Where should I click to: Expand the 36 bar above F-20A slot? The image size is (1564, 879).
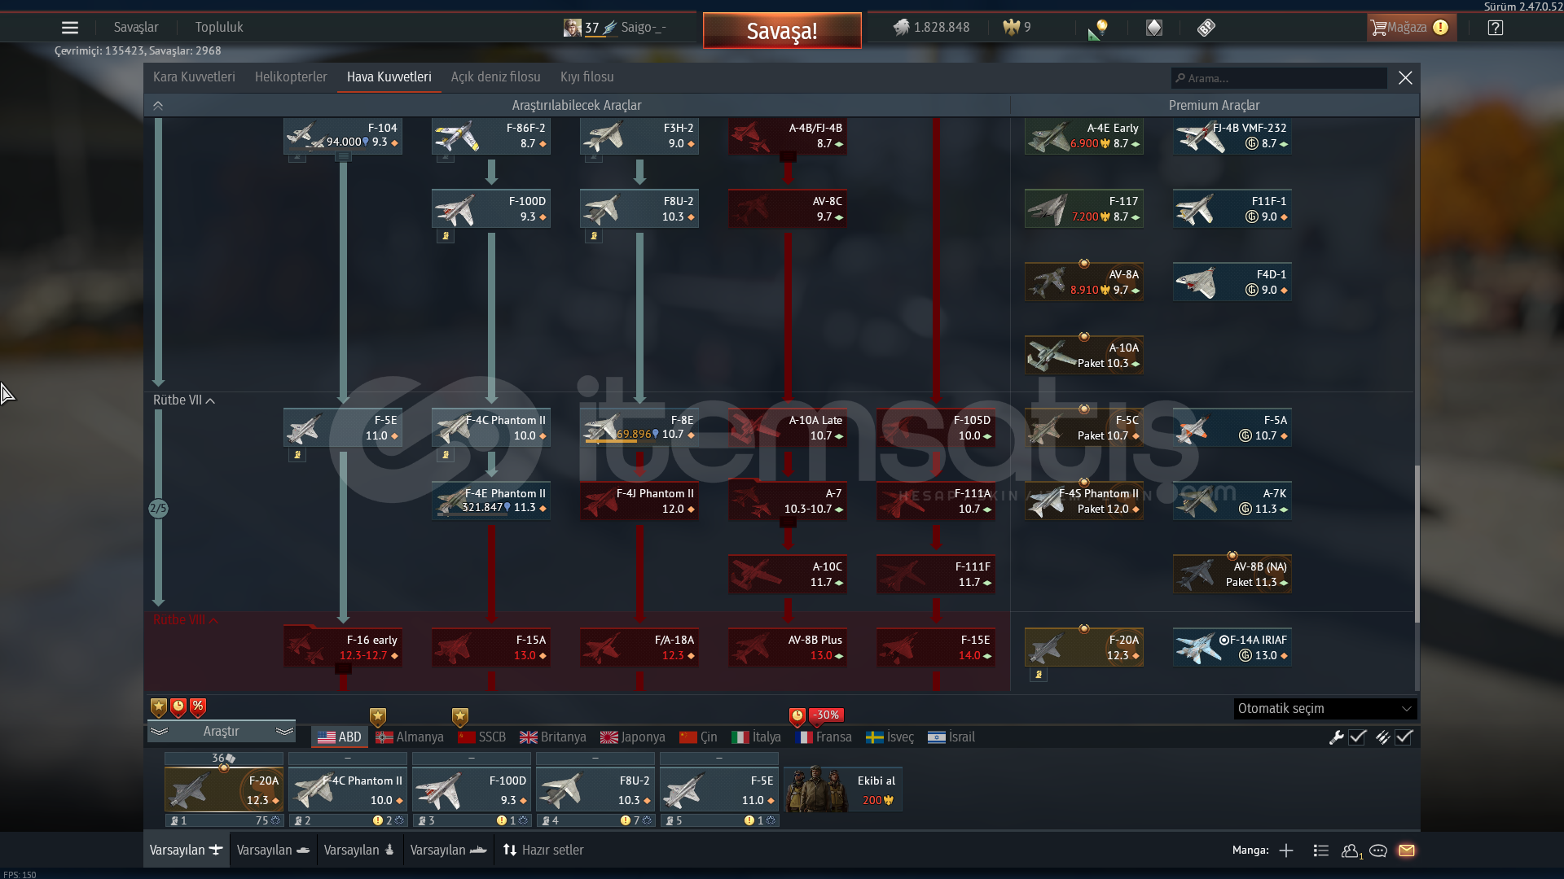coord(224,758)
